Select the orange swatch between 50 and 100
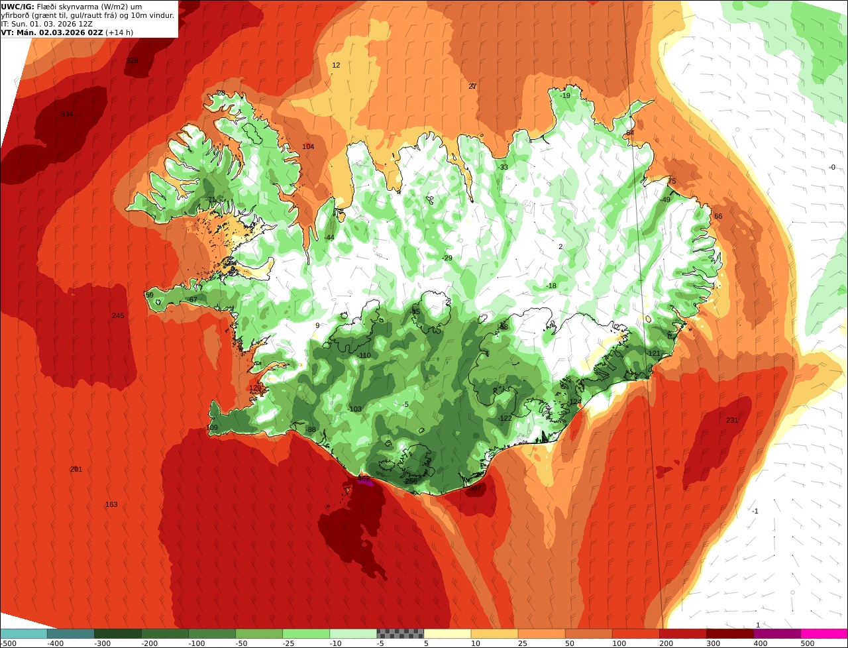The height and width of the screenshot is (648, 848). tap(588, 633)
